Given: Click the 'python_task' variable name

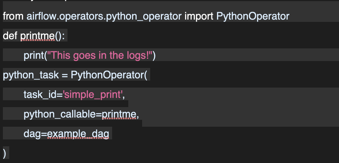Looking at the screenshot, I should [31, 75].
